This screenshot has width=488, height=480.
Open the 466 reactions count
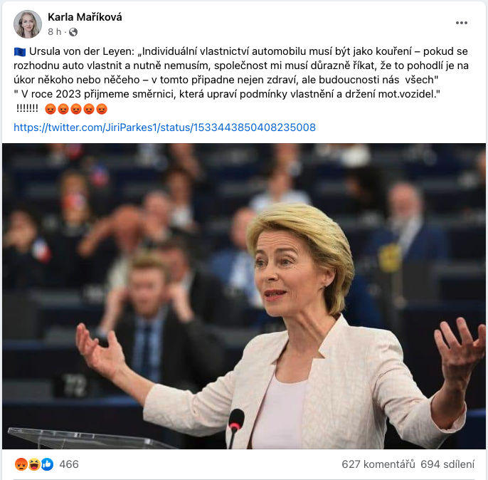tap(69, 464)
